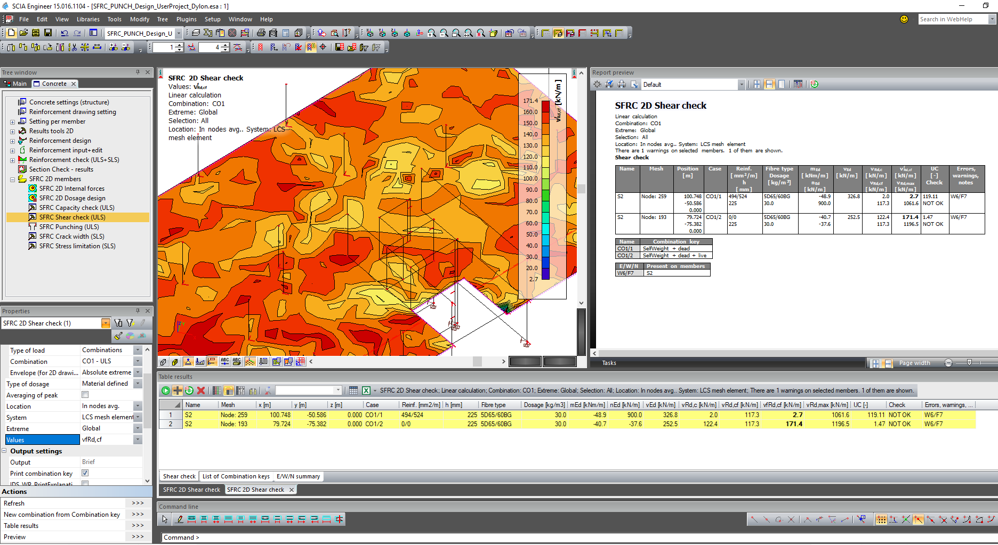Open project name dropdown in toolbar
998x545 pixels.
tap(179, 33)
